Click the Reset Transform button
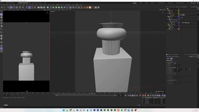 [148, 97]
